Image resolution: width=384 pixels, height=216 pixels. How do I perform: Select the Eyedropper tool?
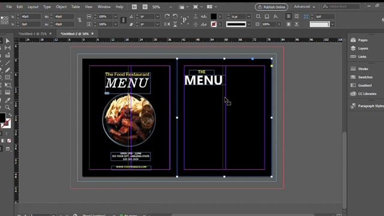(8, 100)
